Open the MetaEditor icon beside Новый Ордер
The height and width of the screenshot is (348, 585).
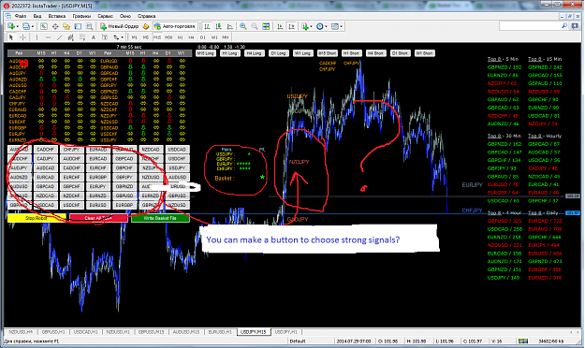click(146, 26)
